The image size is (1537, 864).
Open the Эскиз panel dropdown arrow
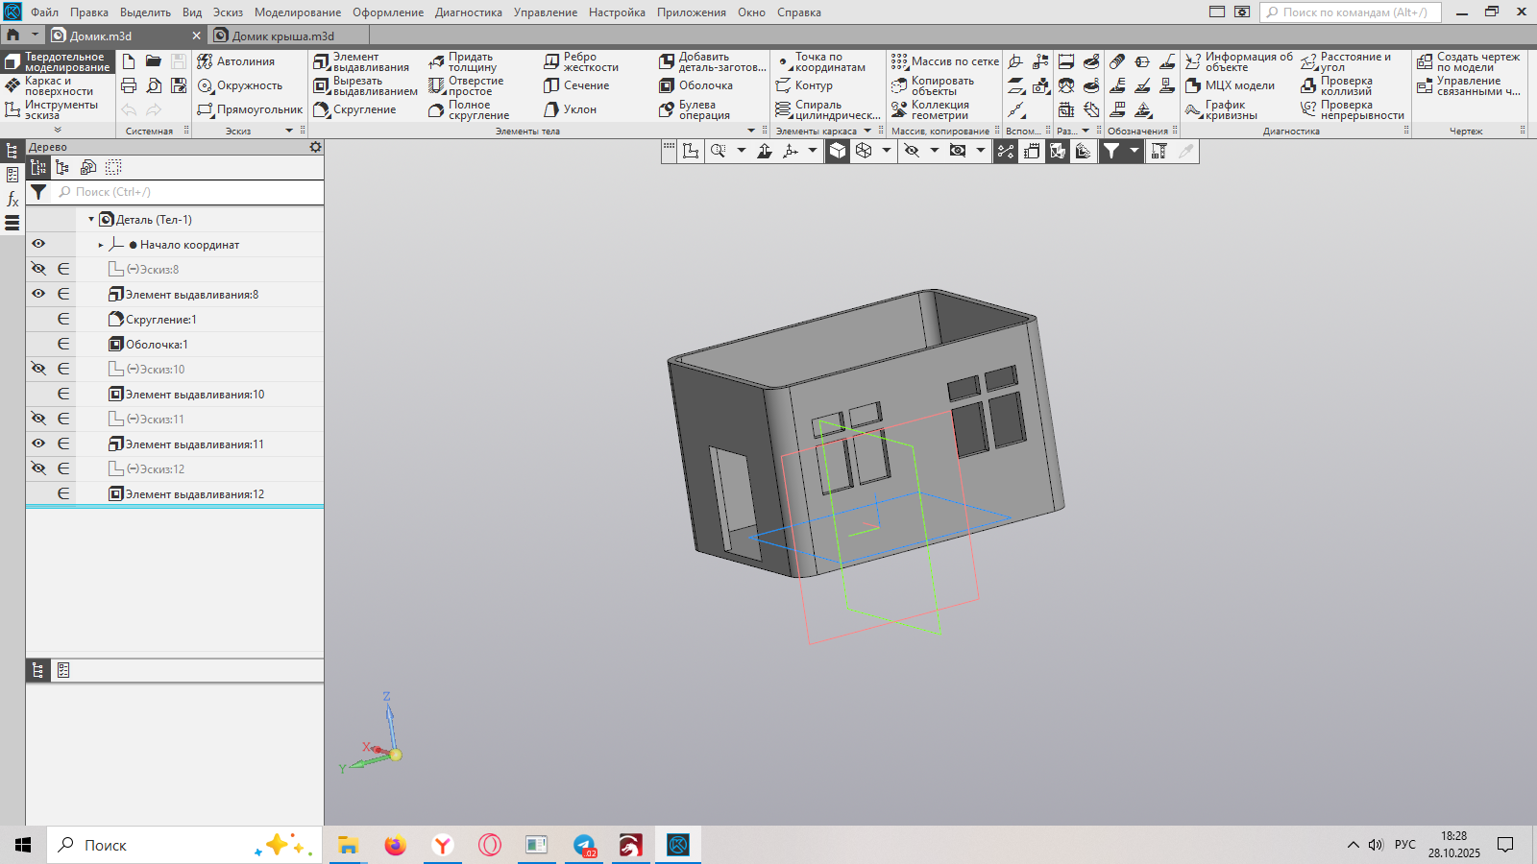click(x=289, y=131)
